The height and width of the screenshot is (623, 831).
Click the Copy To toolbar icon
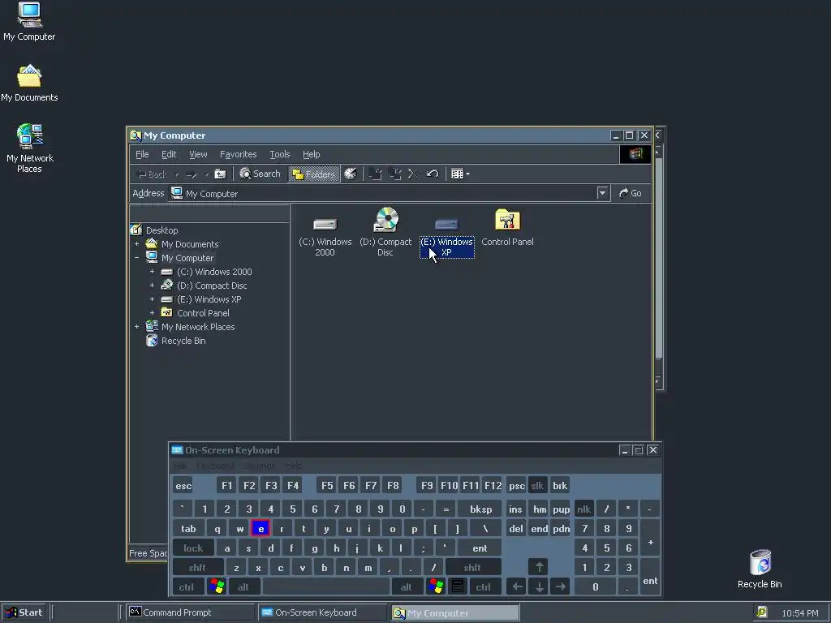[395, 174]
